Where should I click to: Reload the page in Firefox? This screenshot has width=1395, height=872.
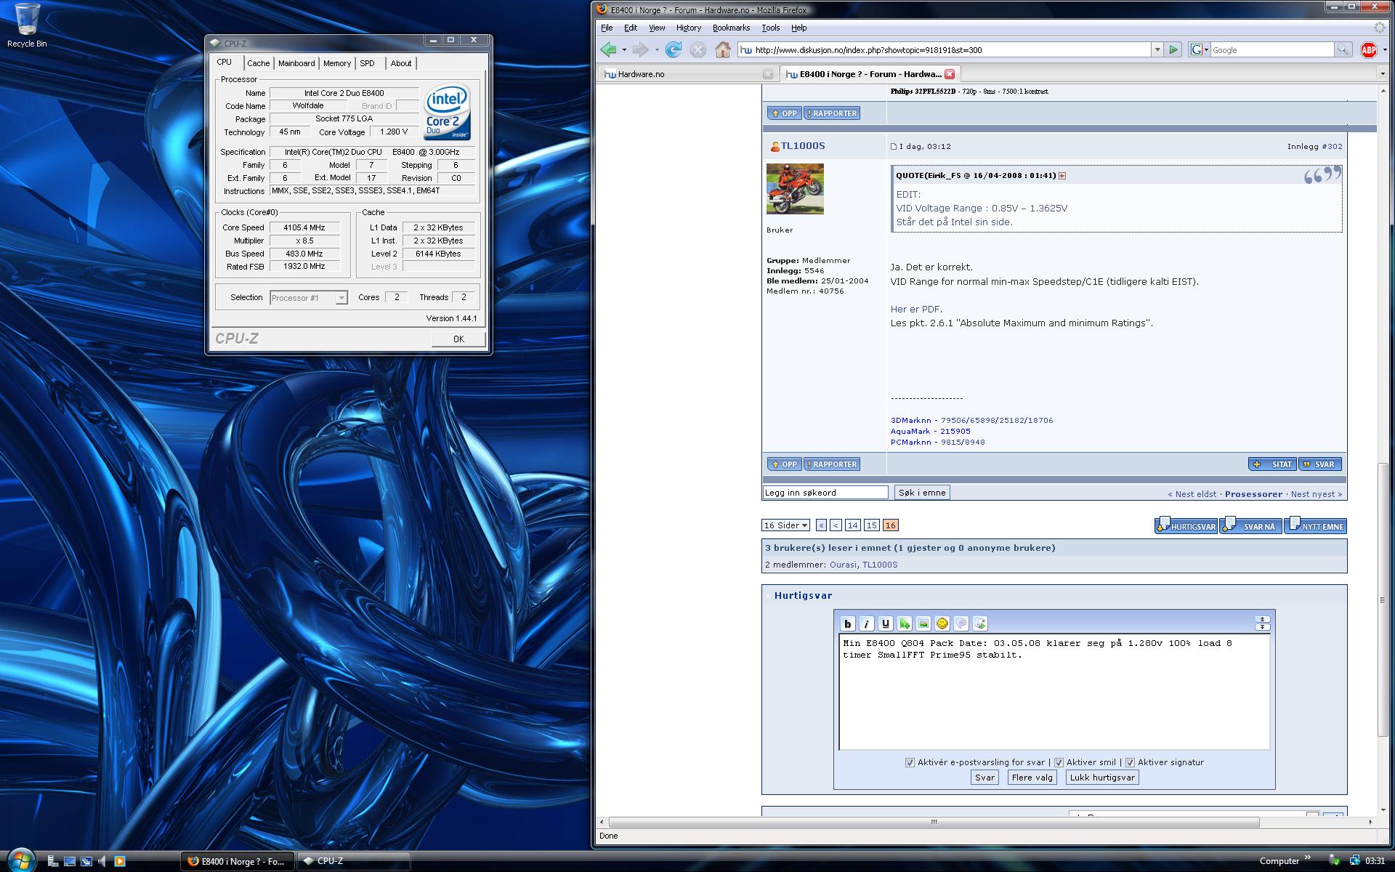click(x=674, y=49)
